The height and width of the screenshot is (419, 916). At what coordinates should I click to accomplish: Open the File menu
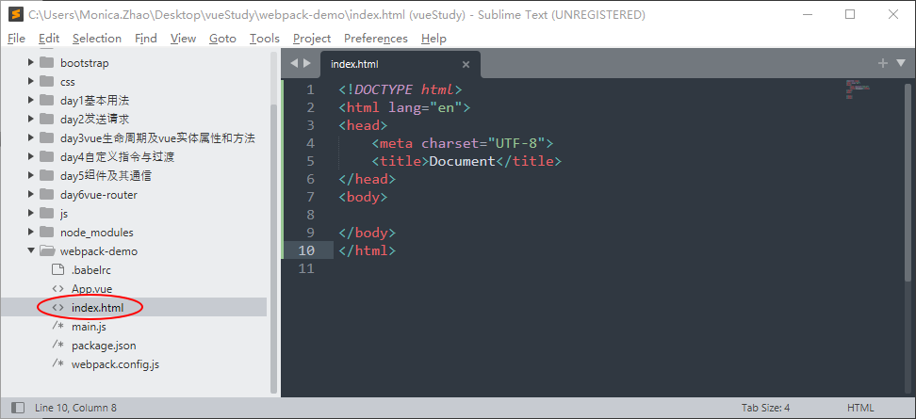coord(16,39)
